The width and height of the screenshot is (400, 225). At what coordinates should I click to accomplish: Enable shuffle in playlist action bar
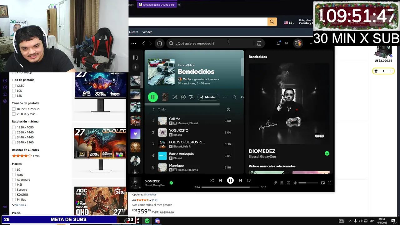[175, 97]
